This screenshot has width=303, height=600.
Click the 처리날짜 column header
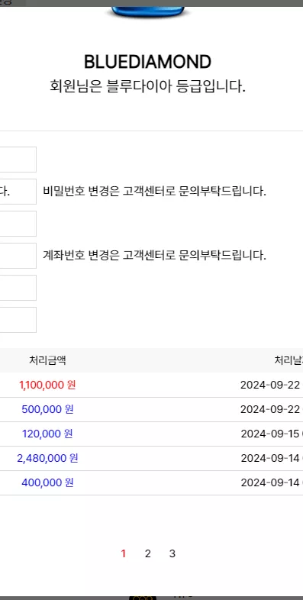pyautogui.click(x=288, y=360)
